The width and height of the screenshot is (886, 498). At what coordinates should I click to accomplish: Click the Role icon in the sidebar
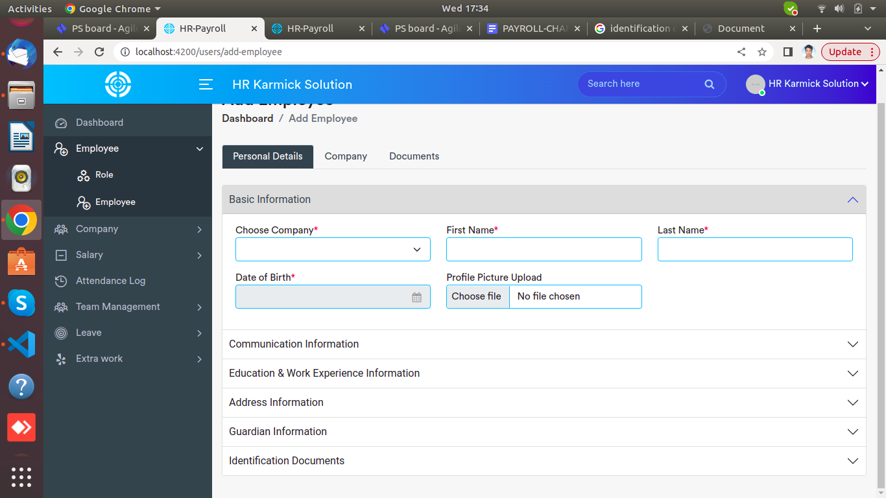click(x=84, y=175)
